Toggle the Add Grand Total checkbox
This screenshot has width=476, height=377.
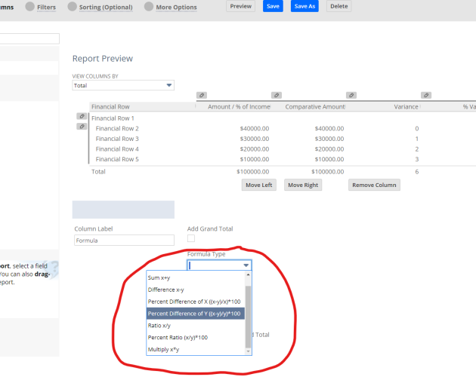click(x=191, y=238)
